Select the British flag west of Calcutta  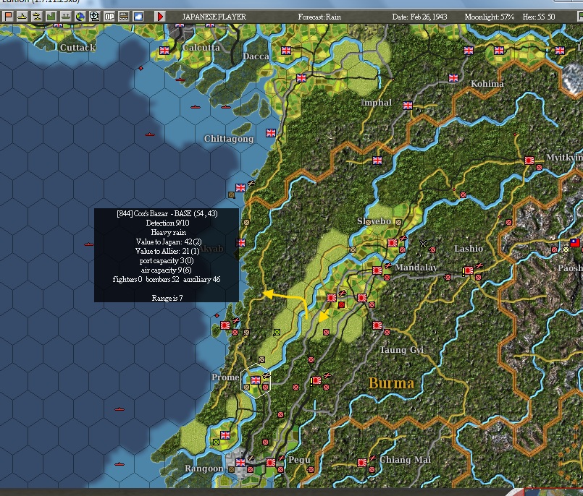click(164, 51)
